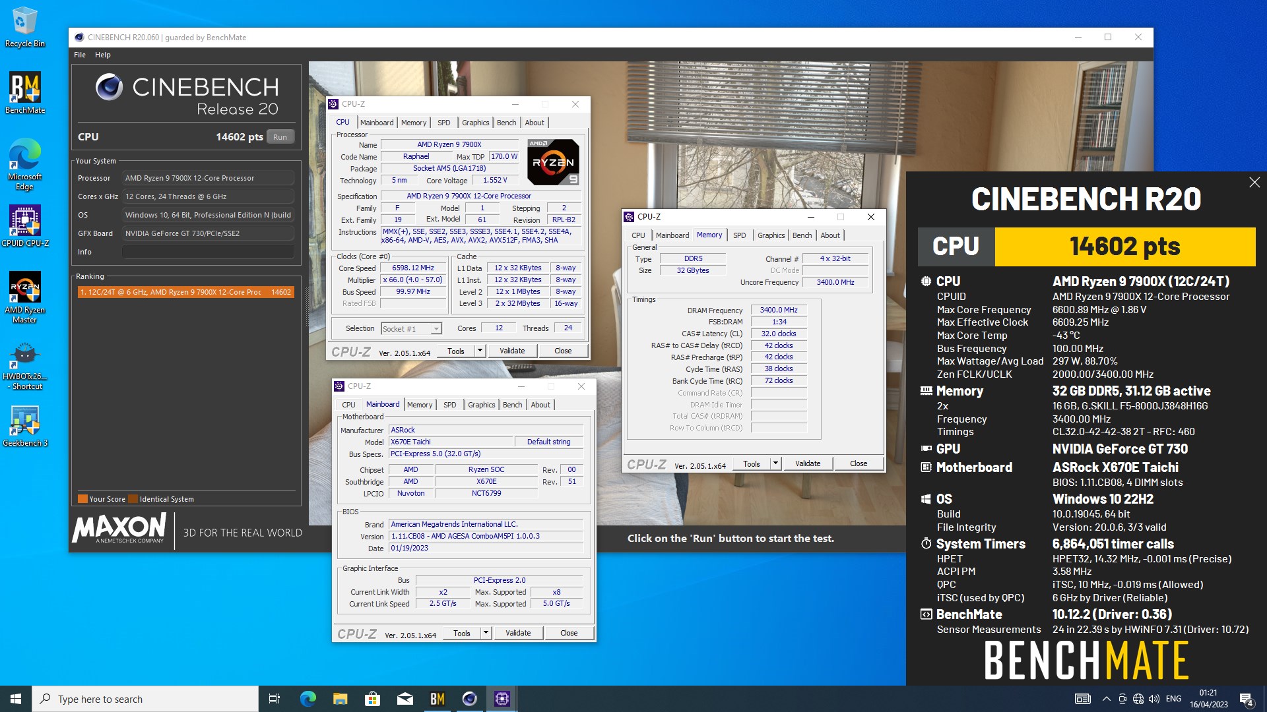
Task: Click Model field X670E Taichi
Action: pyautogui.click(x=451, y=442)
